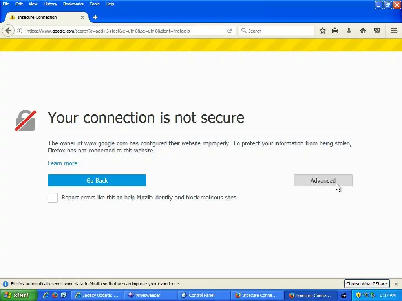
Task: Reload the current page
Action: [x=229, y=31]
